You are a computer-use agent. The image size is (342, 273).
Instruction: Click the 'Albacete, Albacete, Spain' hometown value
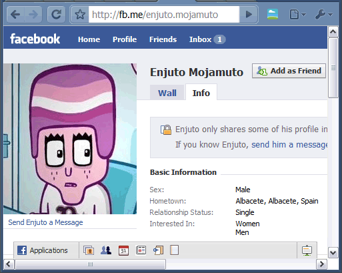click(277, 201)
